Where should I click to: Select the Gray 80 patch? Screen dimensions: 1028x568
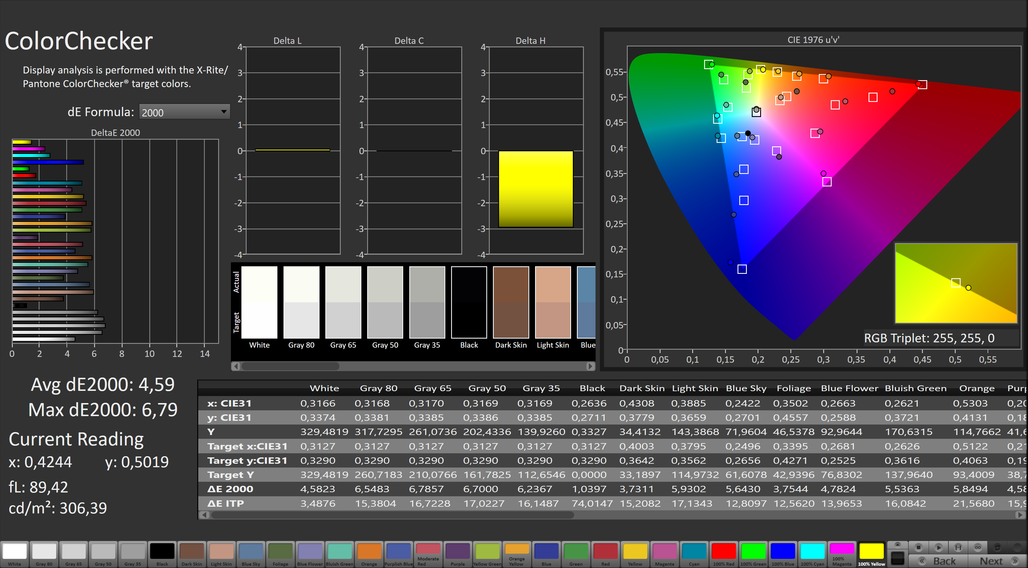pyautogui.click(x=44, y=554)
